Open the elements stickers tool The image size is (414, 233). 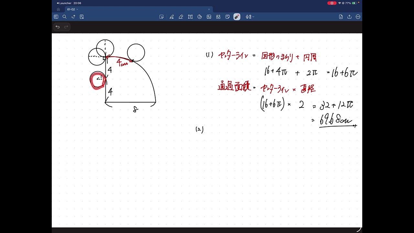click(218, 17)
